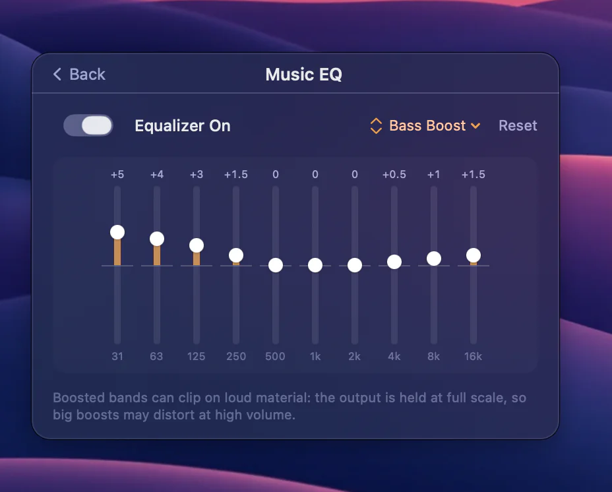This screenshot has width=612, height=492.
Task: Open the Bass Boost preset dropdown
Action: [435, 126]
